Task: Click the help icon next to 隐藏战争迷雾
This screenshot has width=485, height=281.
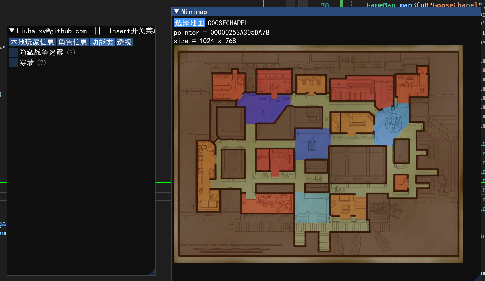Action: pos(71,52)
